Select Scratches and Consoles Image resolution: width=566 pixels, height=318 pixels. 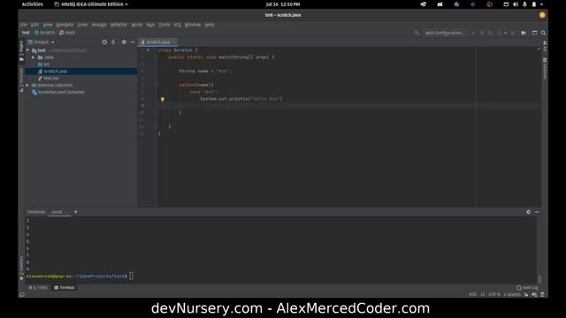[57, 92]
